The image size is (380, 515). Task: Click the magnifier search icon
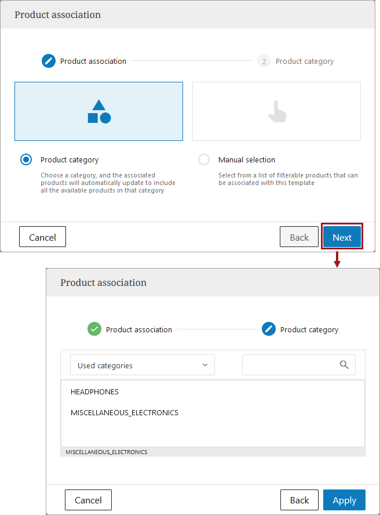point(344,365)
